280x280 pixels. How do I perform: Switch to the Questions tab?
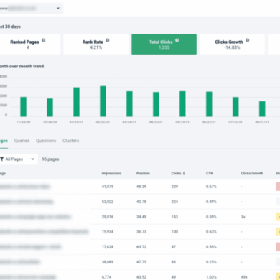(46, 141)
